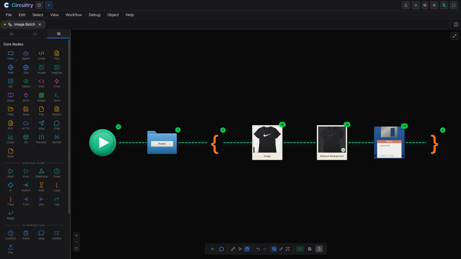Open the Workflow menu
The height and width of the screenshot is (259, 461).
(x=74, y=15)
